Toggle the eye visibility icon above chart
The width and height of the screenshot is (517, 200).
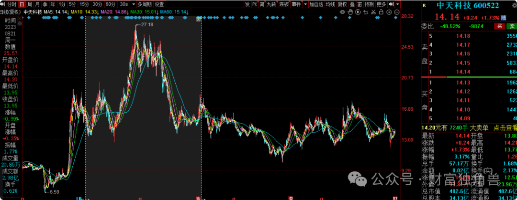(343, 12)
